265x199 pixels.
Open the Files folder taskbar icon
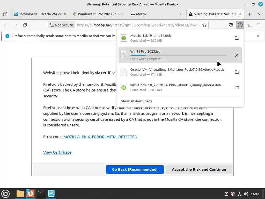tap(20, 194)
